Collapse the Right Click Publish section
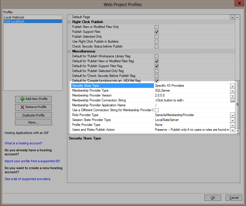The width and height of the screenshot is (246, 206). [x=69, y=22]
